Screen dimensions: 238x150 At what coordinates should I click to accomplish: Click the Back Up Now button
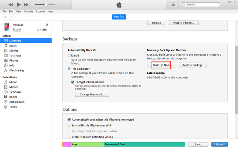tap(161, 65)
